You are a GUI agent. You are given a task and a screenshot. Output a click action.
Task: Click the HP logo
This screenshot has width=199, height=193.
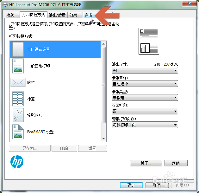pyautogui.click(x=17, y=162)
